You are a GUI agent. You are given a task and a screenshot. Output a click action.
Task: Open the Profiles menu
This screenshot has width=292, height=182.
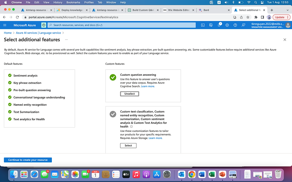tap(89, 2)
